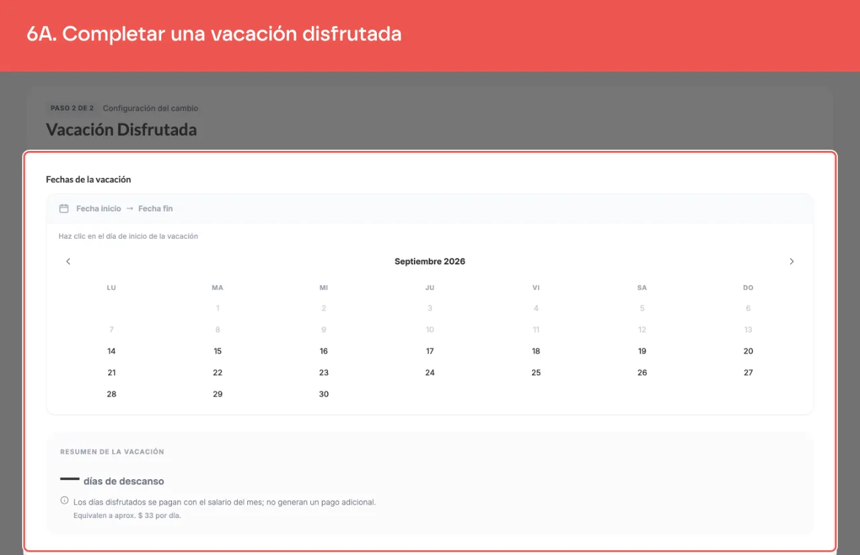This screenshot has height=555, width=860.
Task: Select September 14 in the calendar
Action: point(112,351)
